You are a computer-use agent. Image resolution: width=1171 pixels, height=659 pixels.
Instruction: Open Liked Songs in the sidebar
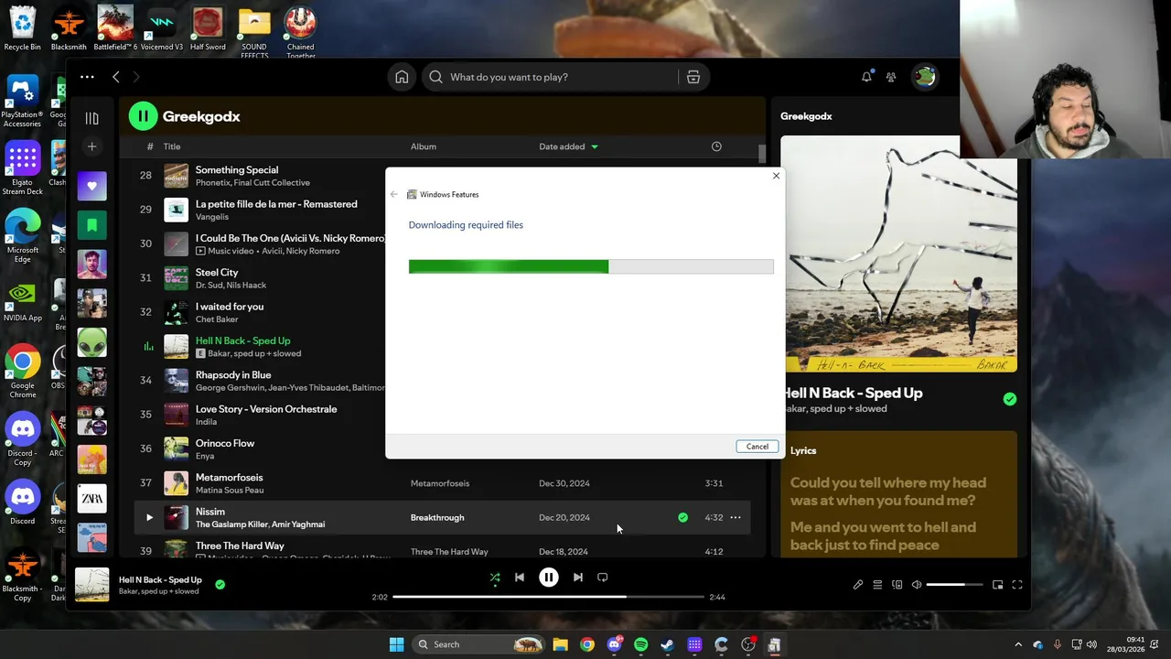91,186
